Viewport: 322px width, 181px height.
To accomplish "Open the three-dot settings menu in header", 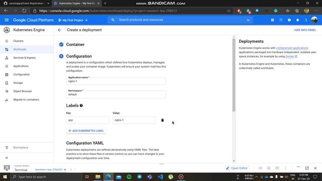I will click(306, 20).
